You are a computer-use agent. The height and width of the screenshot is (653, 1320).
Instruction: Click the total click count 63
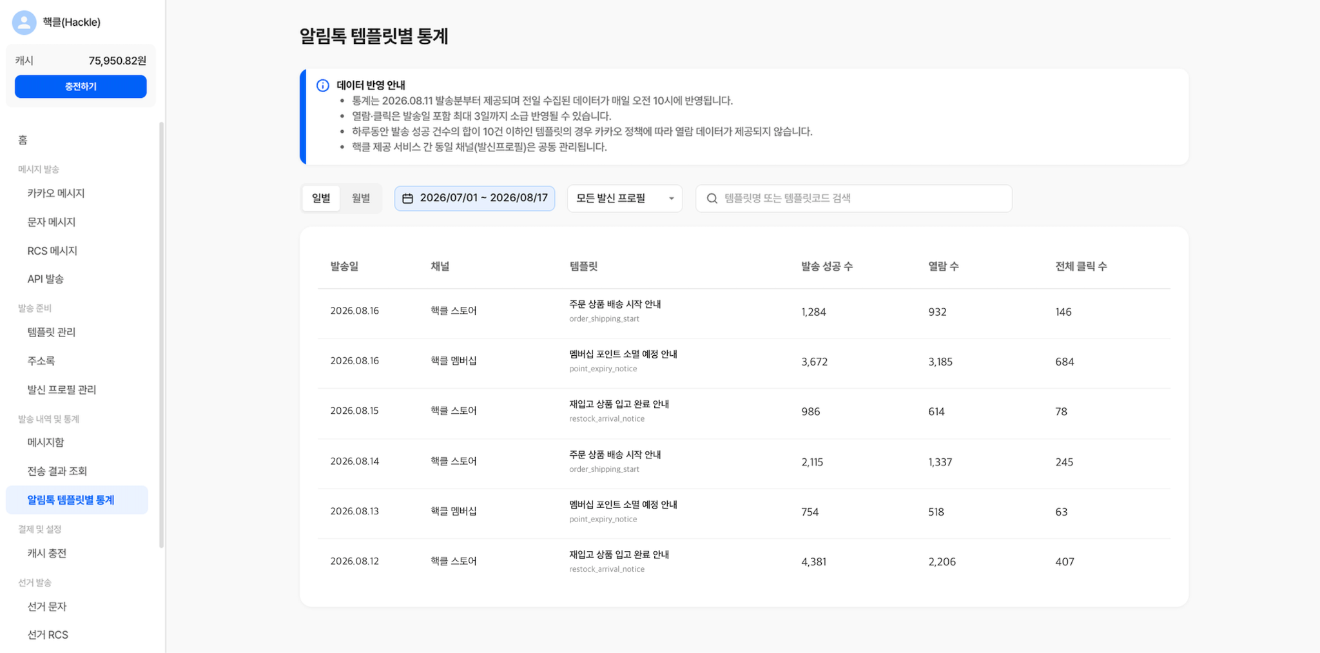point(1062,512)
